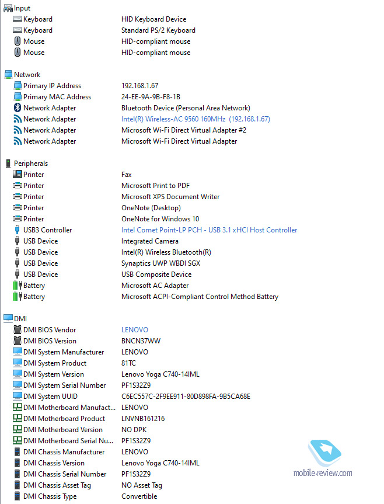This screenshot has height=504, width=384.
Task: Select the DMI Chassis Version label
Action: (x=54, y=463)
